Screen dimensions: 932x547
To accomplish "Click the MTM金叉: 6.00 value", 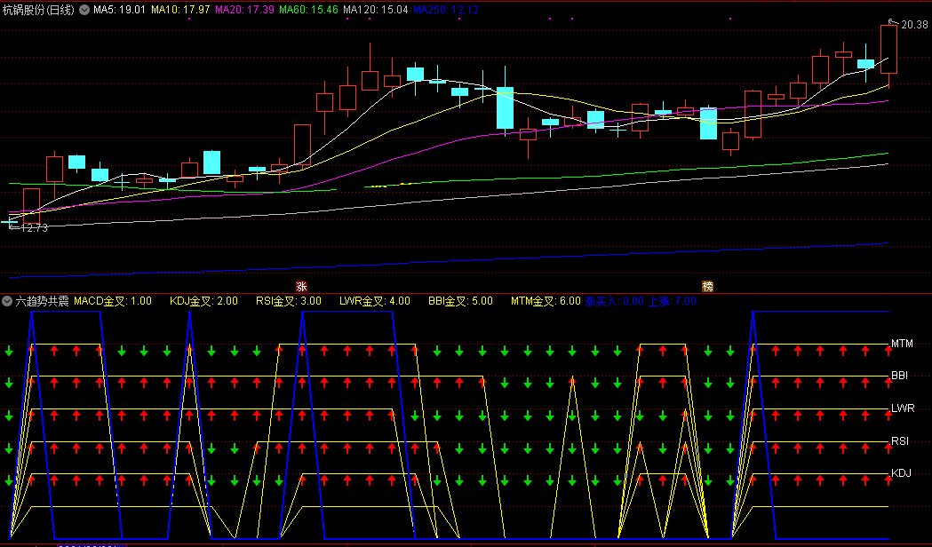I will point(545,301).
